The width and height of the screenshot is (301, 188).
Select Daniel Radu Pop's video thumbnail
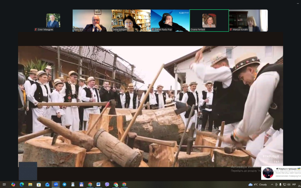(x=170, y=20)
